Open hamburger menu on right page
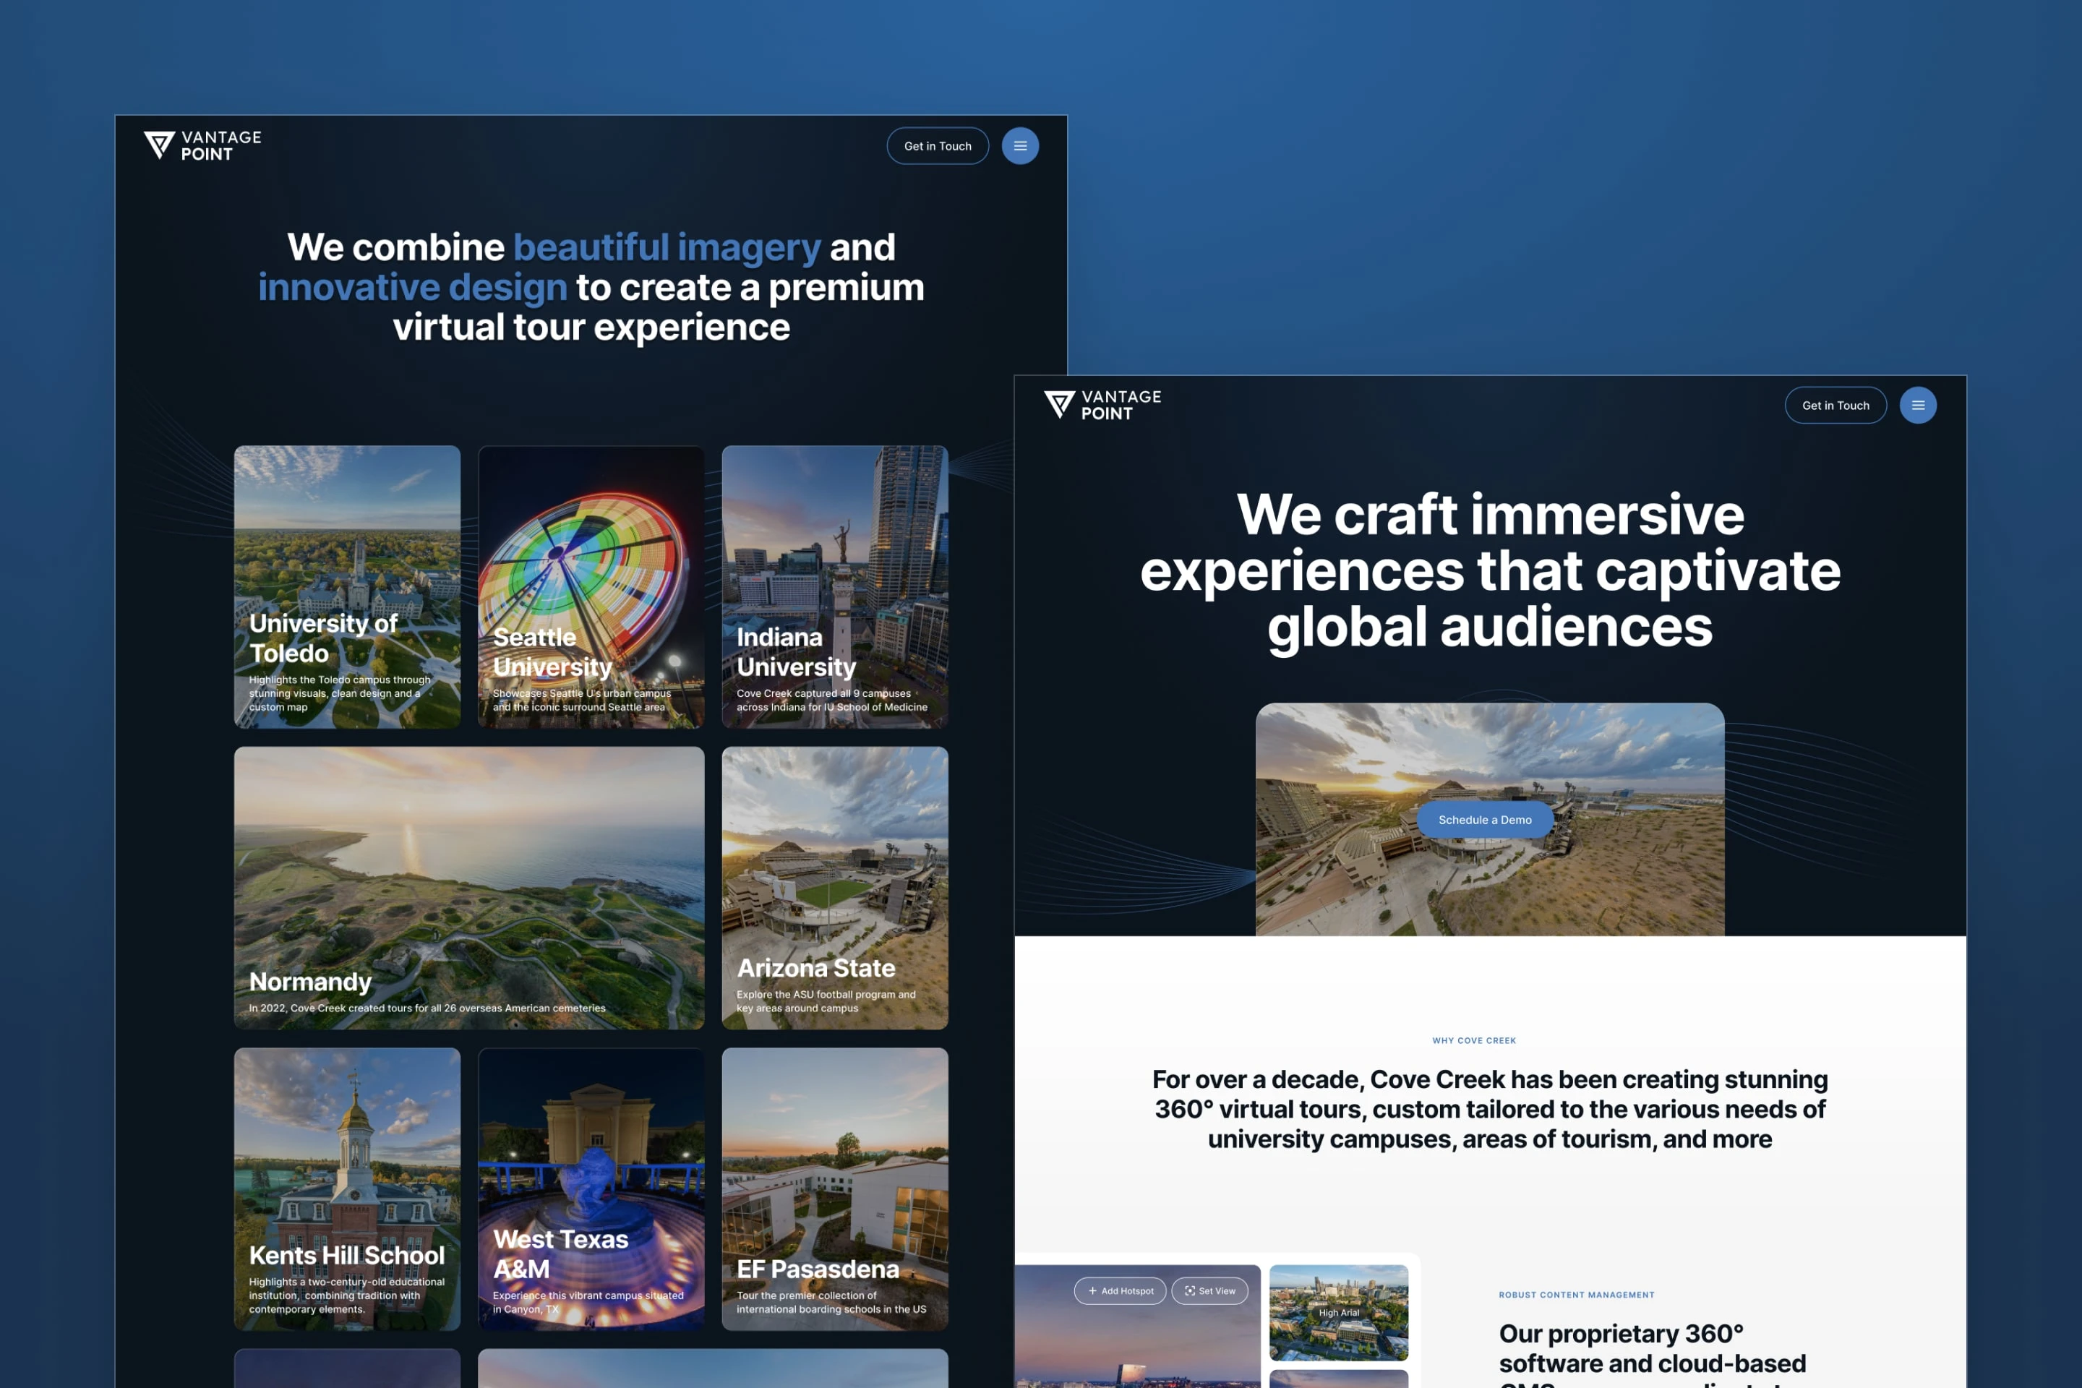Image resolution: width=2082 pixels, height=1388 pixels. pyautogui.click(x=1917, y=406)
